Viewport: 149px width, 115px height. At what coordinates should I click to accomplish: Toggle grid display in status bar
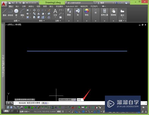63,111
